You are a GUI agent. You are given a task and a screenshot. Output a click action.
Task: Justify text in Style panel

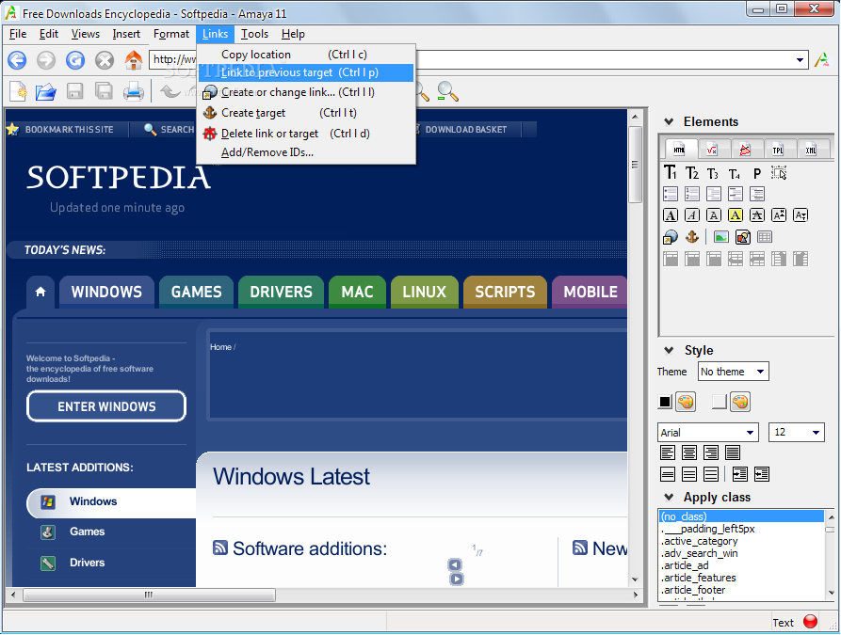(x=733, y=452)
